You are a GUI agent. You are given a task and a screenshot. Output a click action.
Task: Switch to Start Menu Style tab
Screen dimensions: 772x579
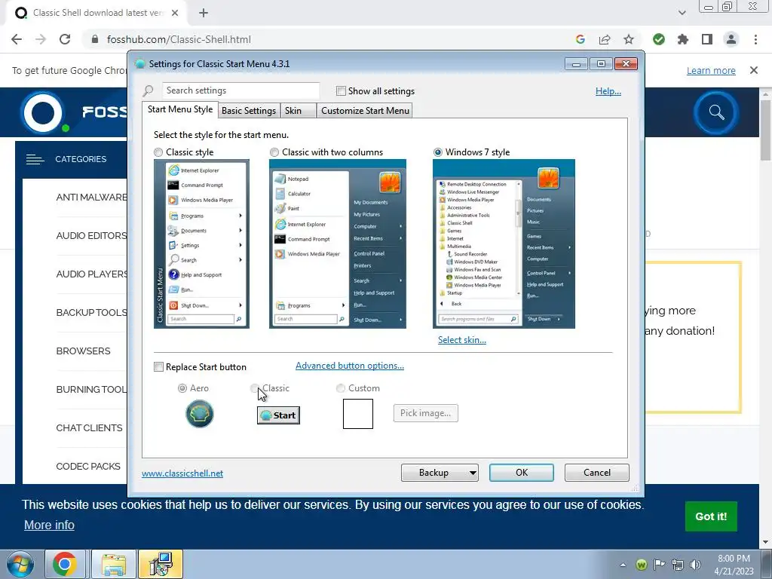coord(180,109)
